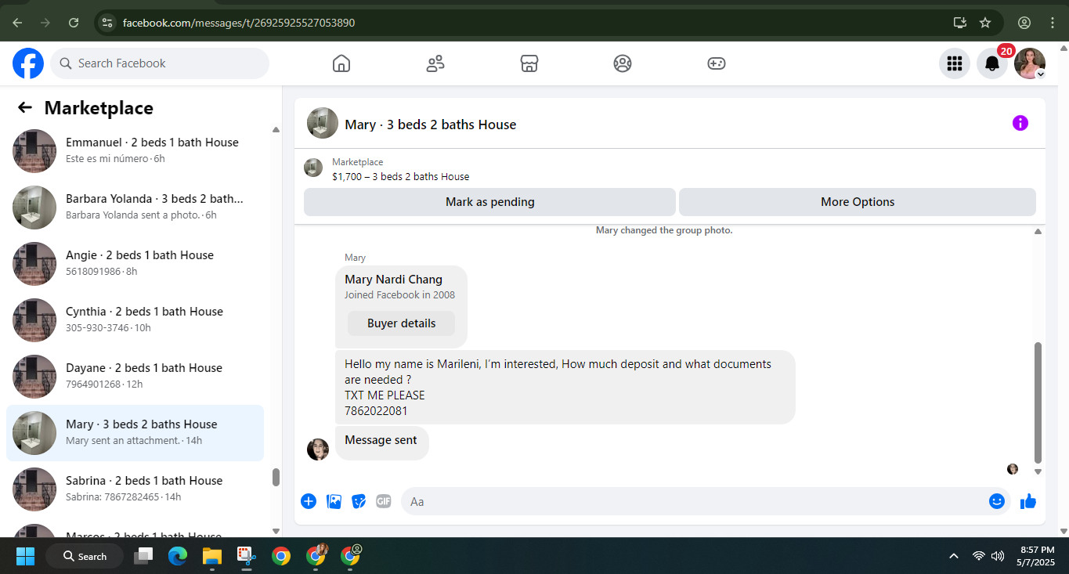Open the Windows Start menu
1069x574 pixels.
25,556
